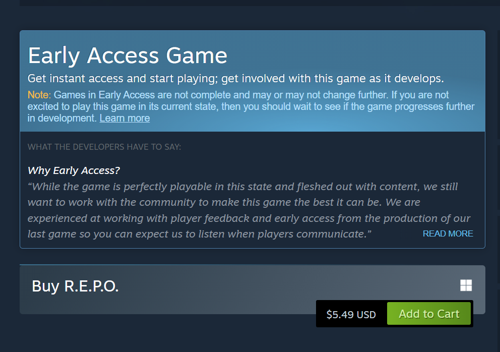Add R.E.P.O. to the cart
Viewport: 500px width, 352px height.
tap(429, 314)
